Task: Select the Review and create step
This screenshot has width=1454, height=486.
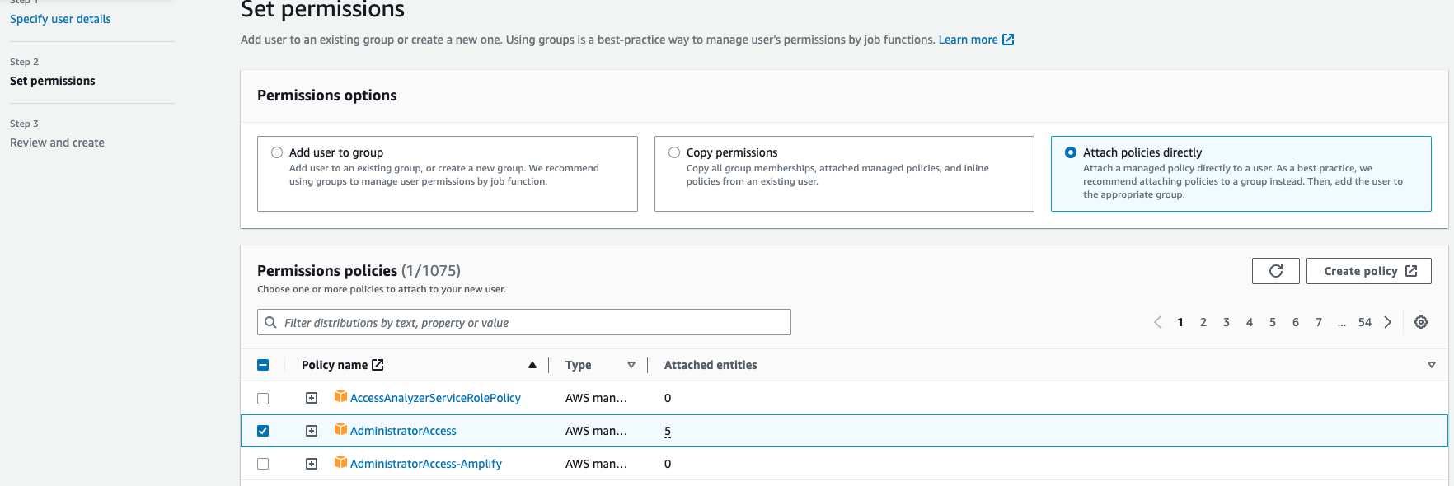Action: 57,143
